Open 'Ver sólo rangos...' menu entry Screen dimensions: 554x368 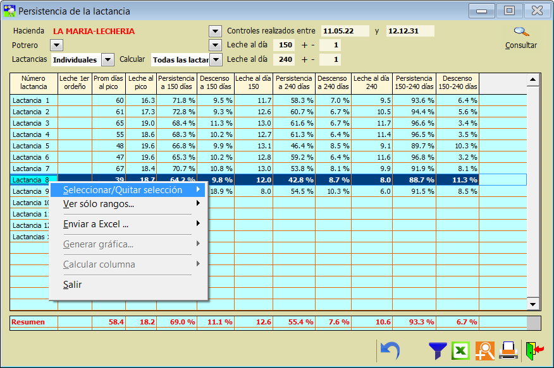(99, 204)
